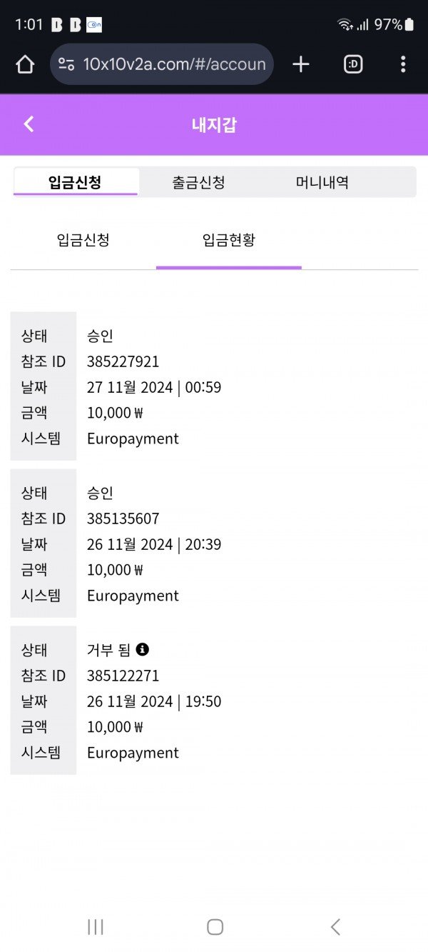Tap the Android recent apps button
The image size is (428, 952).
pos(95,927)
